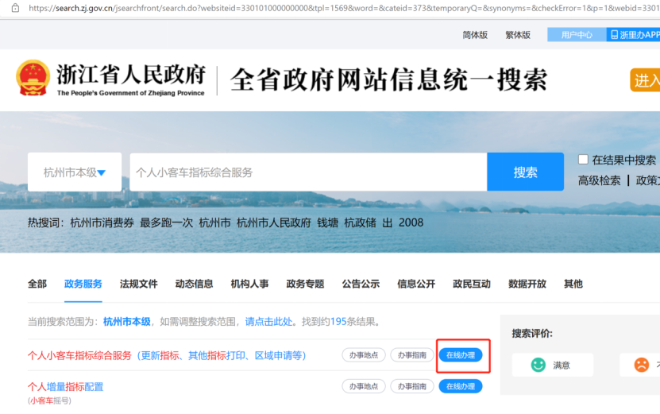Open the 信息公开 tab
Screen dimensions: 660x414
point(416,284)
